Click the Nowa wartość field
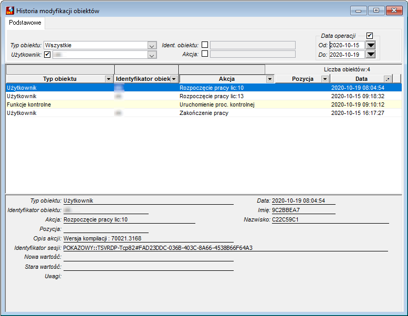 pos(149,257)
